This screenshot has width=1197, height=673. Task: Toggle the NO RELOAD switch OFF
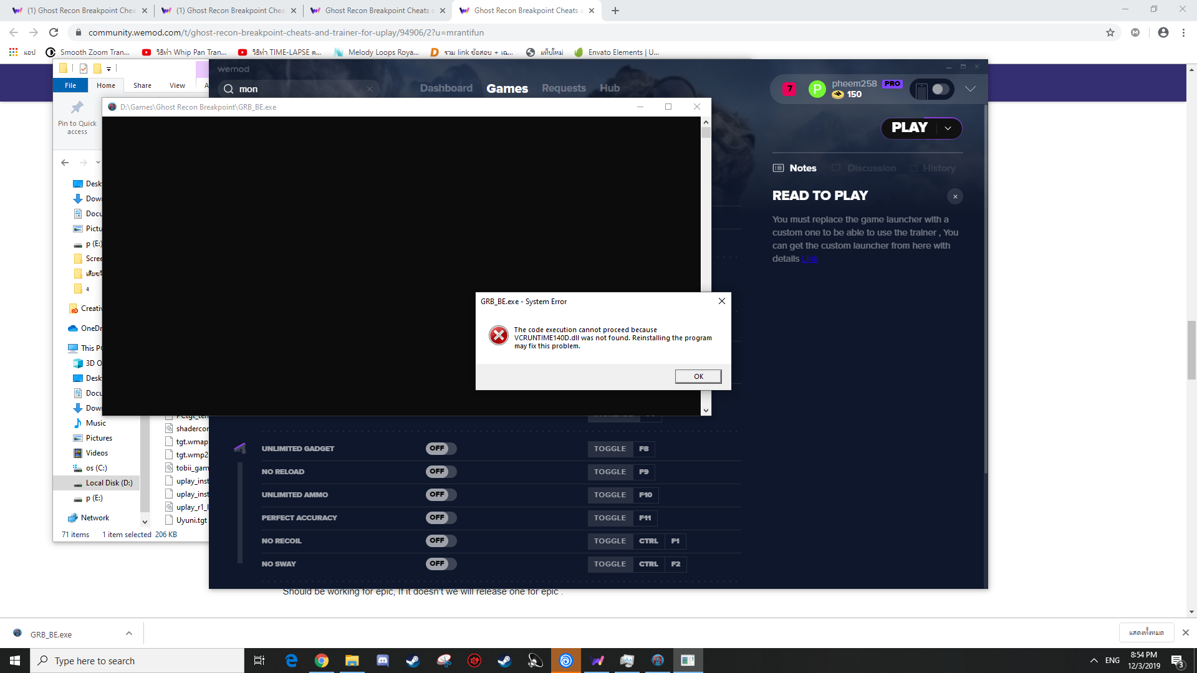(438, 471)
